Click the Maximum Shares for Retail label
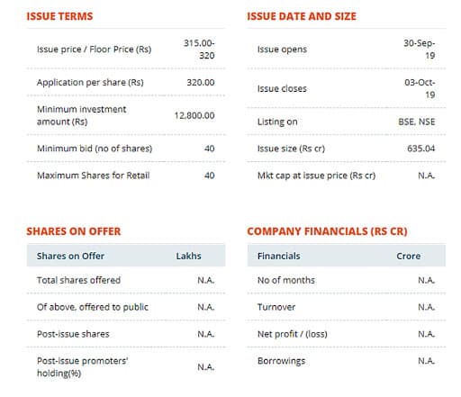 94,176
